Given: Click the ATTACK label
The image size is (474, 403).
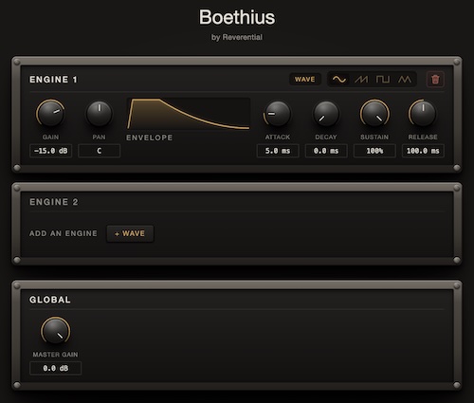Looking at the screenshot, I should [x=278, y=137].
